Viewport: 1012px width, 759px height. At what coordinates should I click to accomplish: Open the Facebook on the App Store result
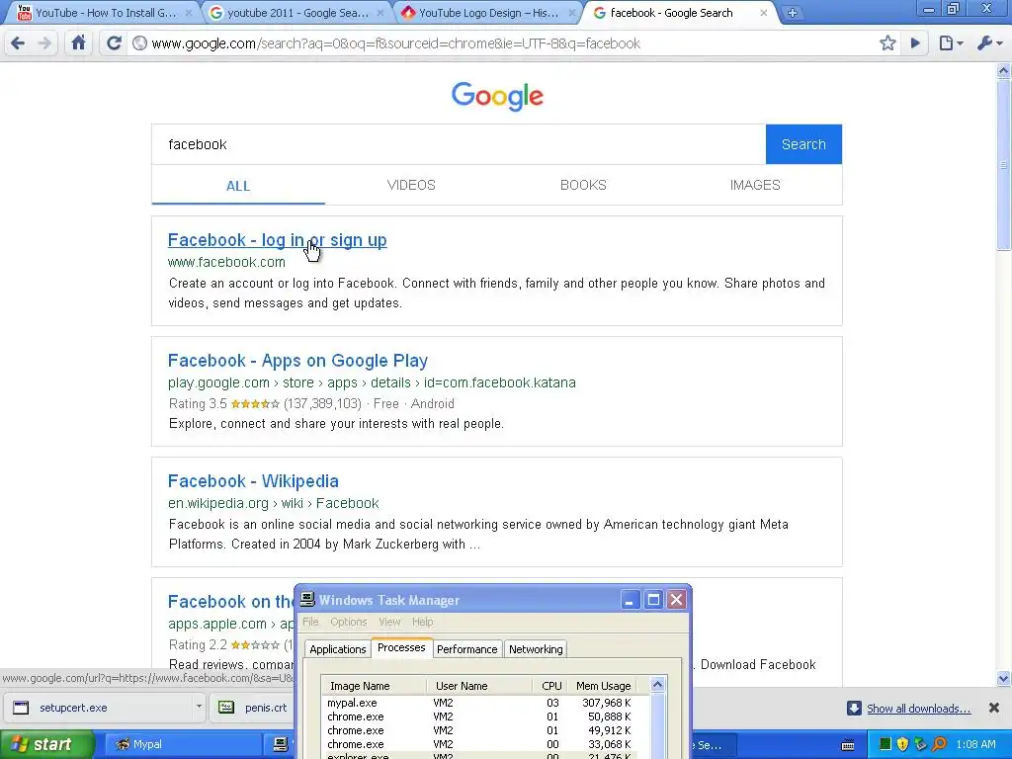pos(231,602)
